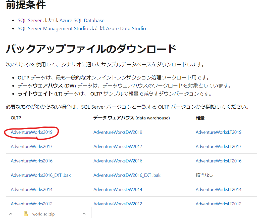The height and width of the screenshot is (218, 259).
Task: Download AdventureWorks2016 backup
Action: tap(32, 161)
